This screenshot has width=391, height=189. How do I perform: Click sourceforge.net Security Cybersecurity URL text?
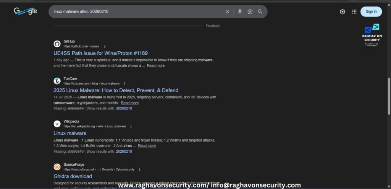point(99,169)
